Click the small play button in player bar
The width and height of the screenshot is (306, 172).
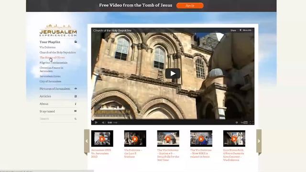pyautogui.click(x=96, y=122)
